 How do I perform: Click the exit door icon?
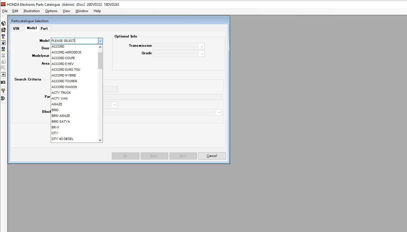[3, 98]
